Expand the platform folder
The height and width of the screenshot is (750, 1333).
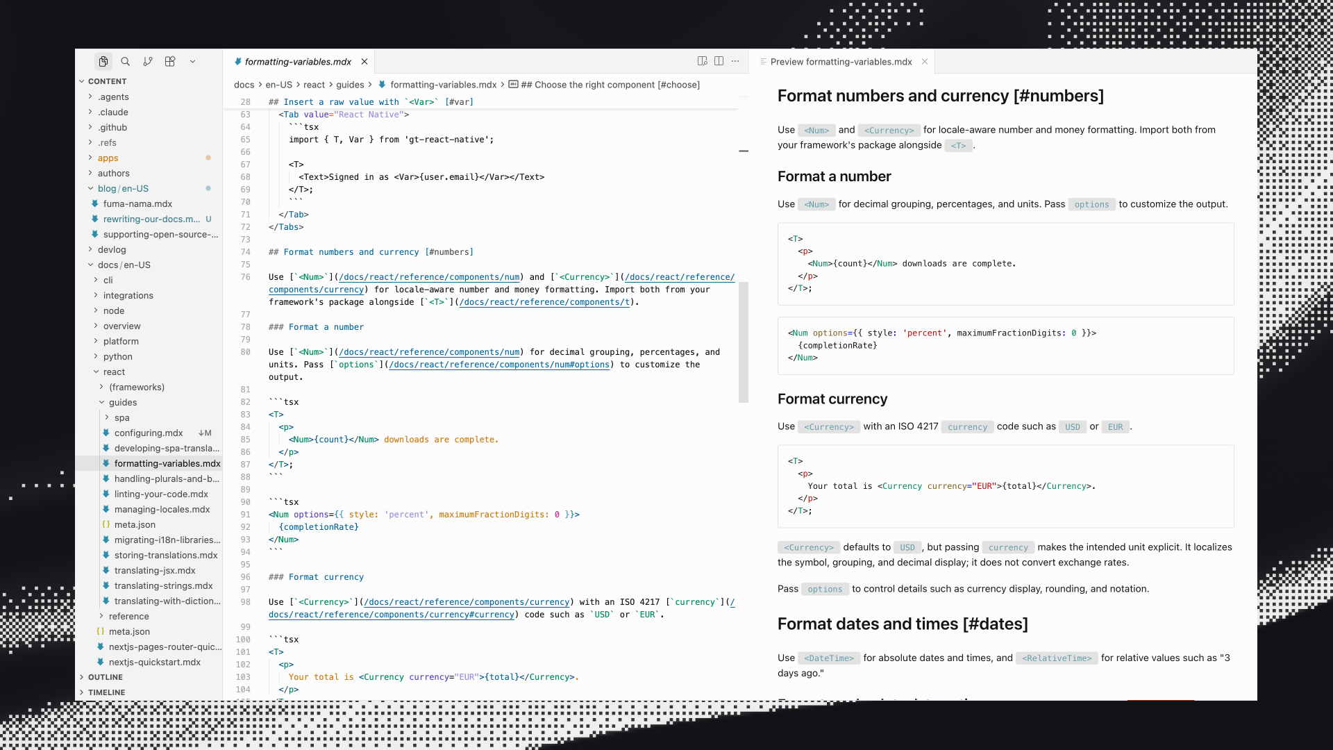[x=149, y=342]
